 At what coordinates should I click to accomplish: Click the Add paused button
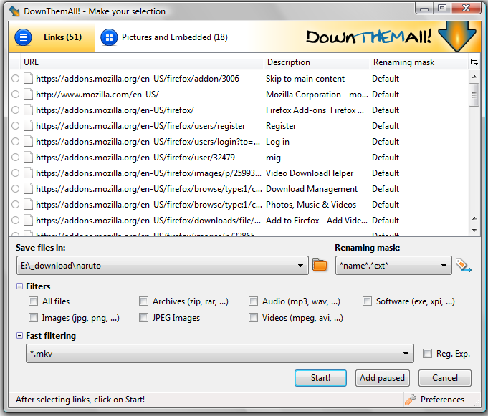pyautogui.click(x=382, y=378)
